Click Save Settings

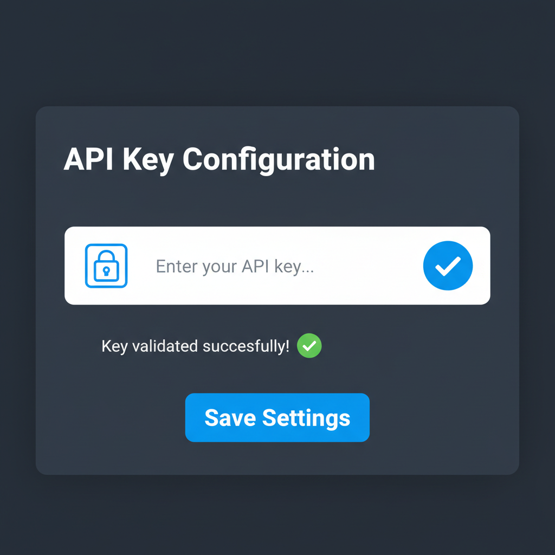[x=277, y=417]
